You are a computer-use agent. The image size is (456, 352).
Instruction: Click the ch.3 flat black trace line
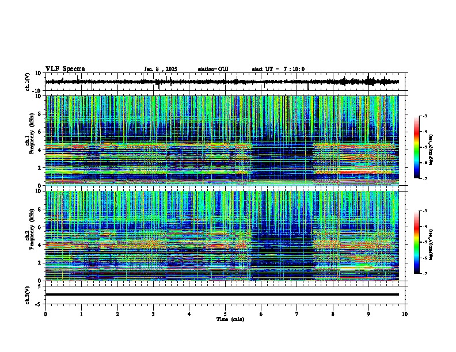pyautogui.click(x=222, y=294)
